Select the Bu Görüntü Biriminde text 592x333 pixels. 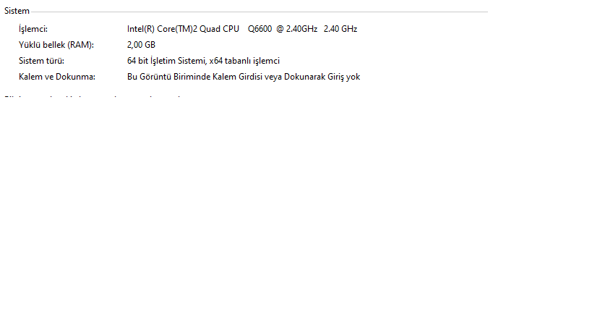168,77
